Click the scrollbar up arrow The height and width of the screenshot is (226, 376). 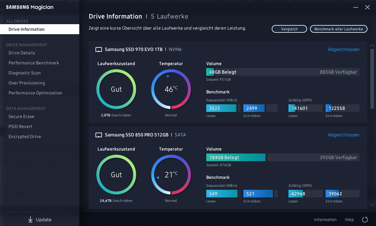(372, 46)
